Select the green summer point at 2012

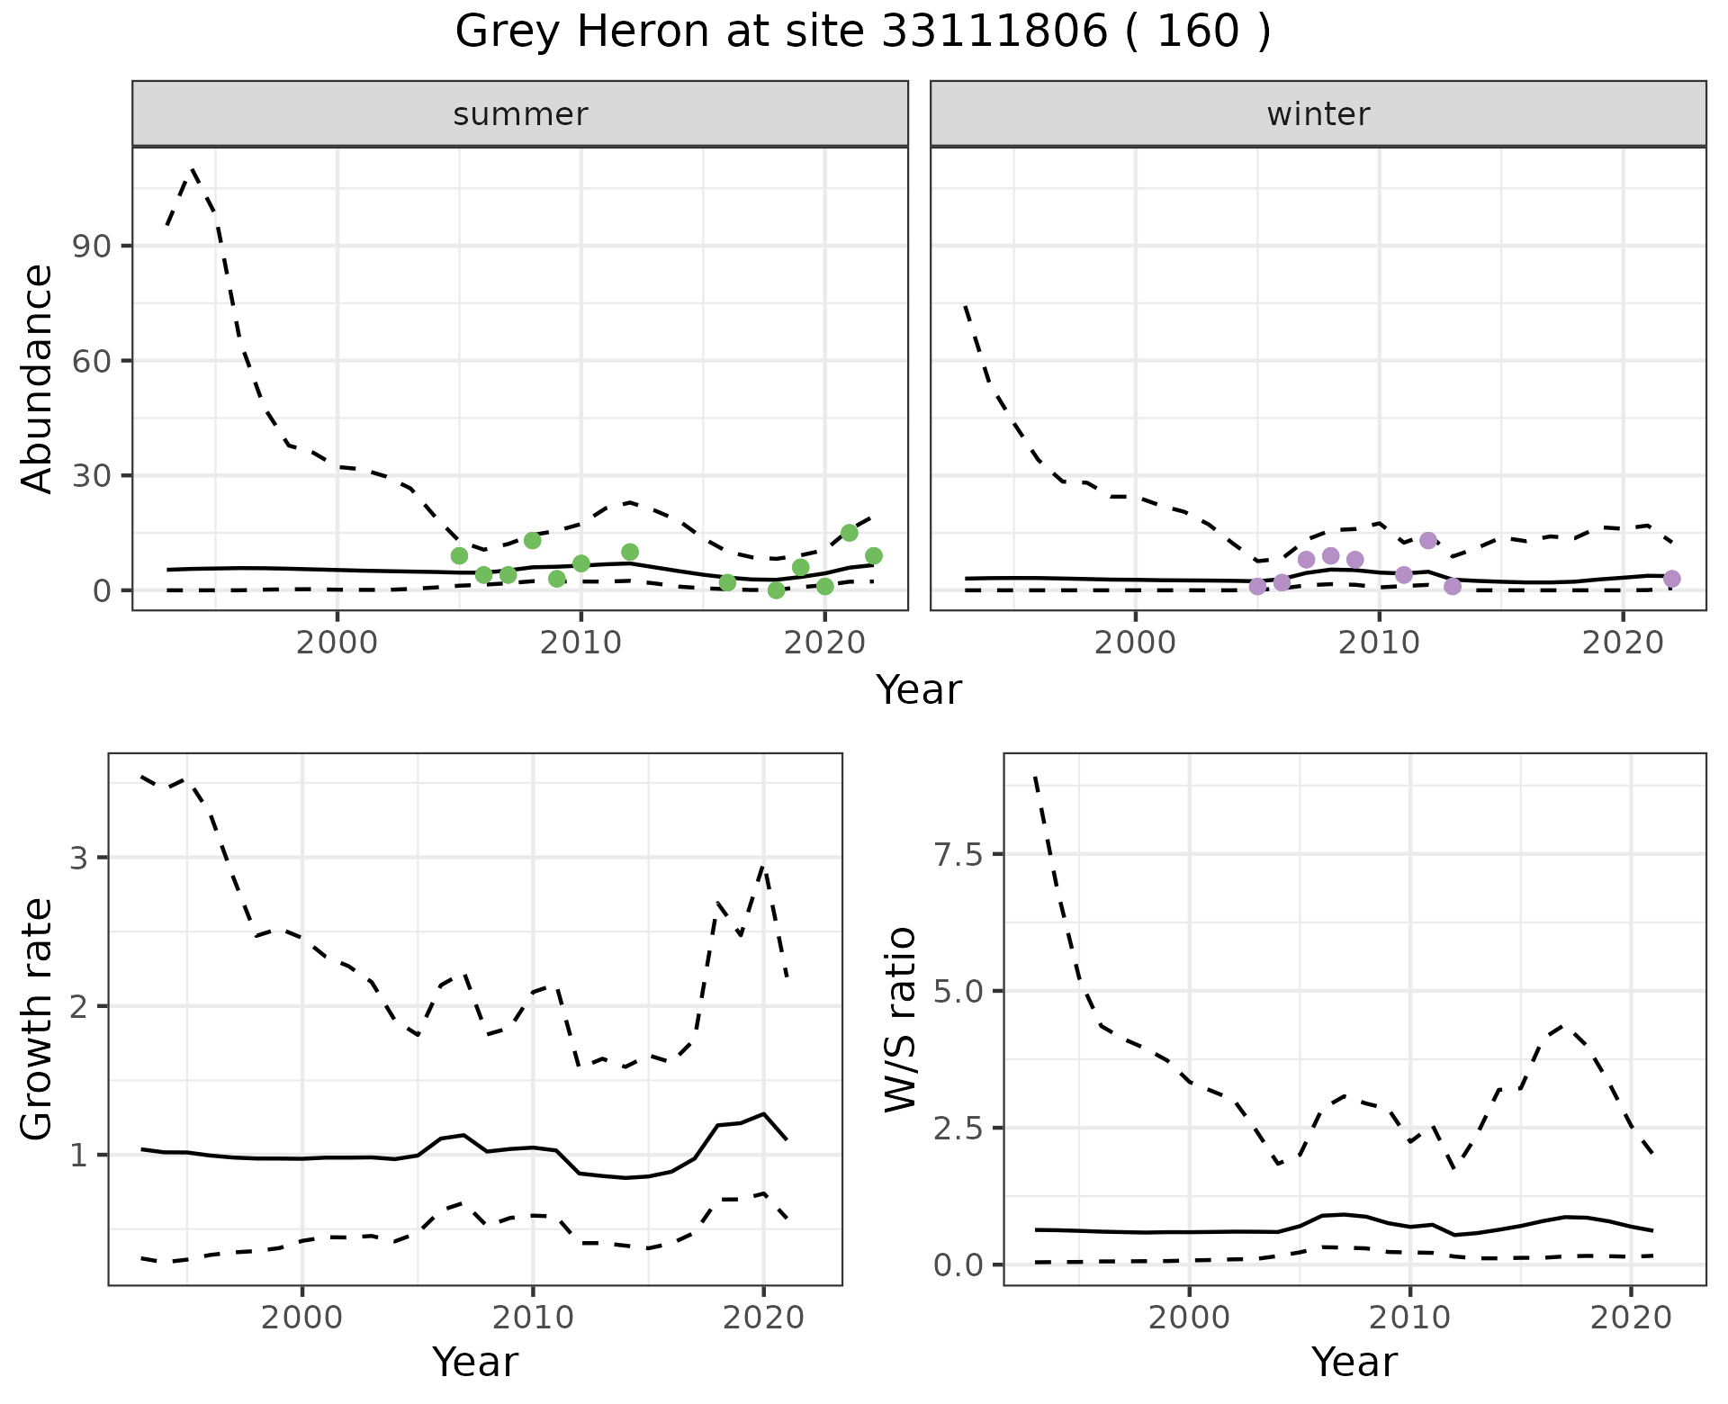tap(630, 552)
